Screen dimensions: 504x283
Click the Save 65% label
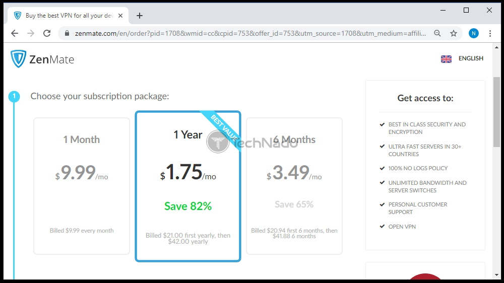tap(294, 204)
